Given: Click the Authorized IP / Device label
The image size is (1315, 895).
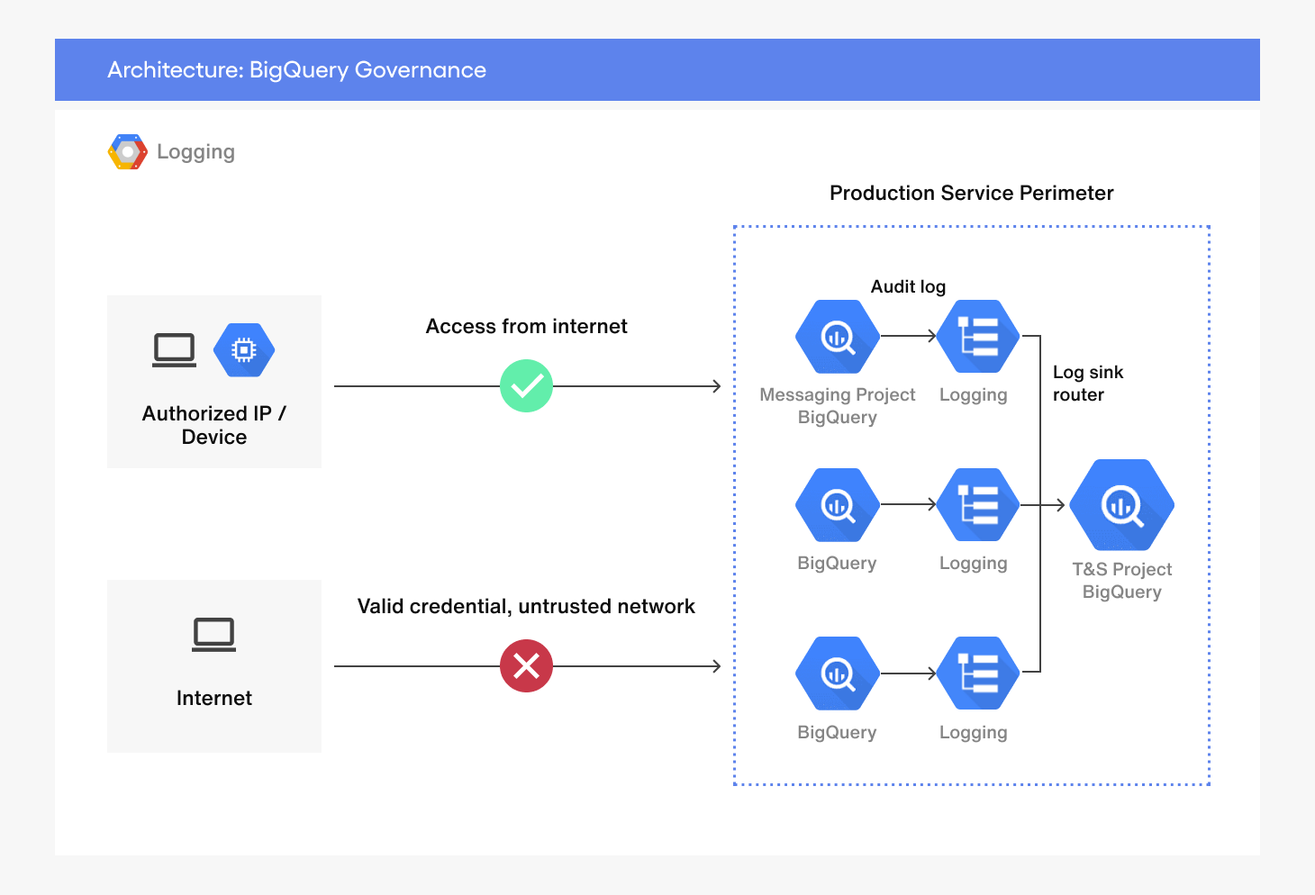Looking at the screenshot, I should point(214,425).
